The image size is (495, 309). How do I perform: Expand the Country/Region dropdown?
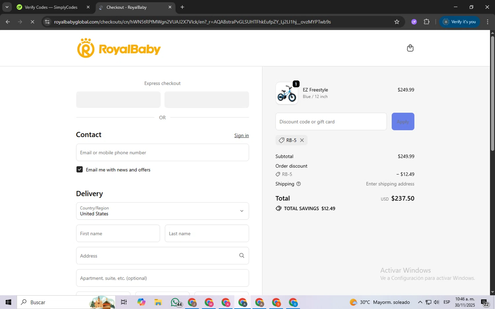tap(162, 211)
